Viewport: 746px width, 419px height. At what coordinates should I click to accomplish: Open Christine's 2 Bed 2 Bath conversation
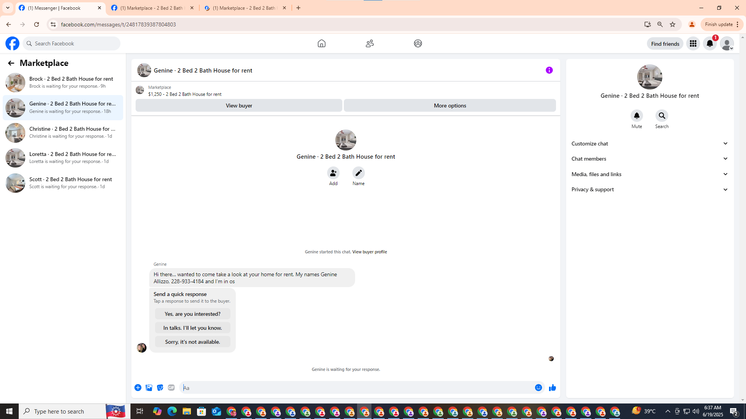coord(63,133)
